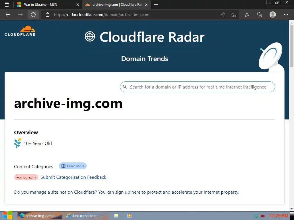Open the browser profile avatar
The height and width of the screenshot is (220, 294).
click(273, 15)
